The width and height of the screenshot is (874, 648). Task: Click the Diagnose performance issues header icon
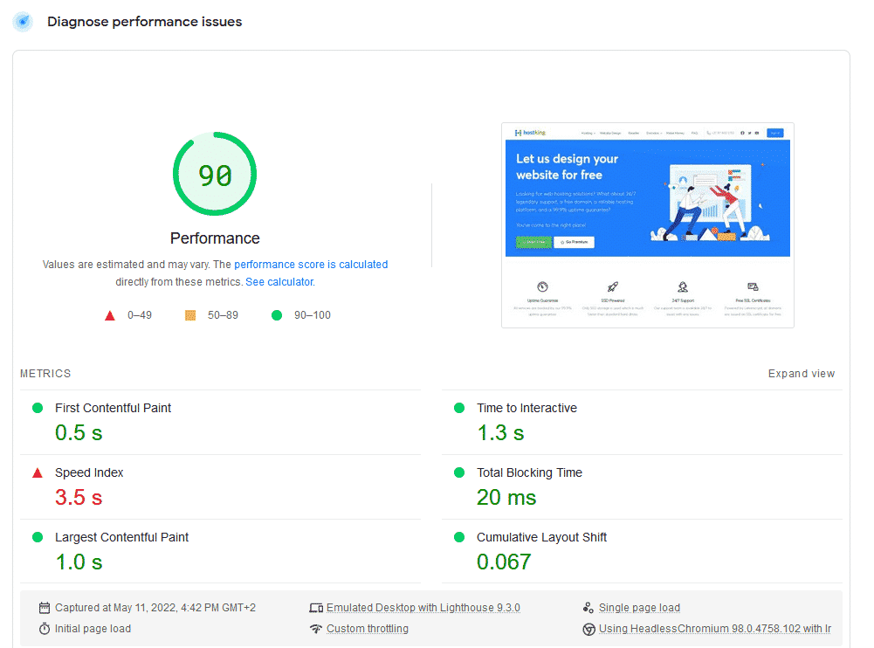point(23,22)
